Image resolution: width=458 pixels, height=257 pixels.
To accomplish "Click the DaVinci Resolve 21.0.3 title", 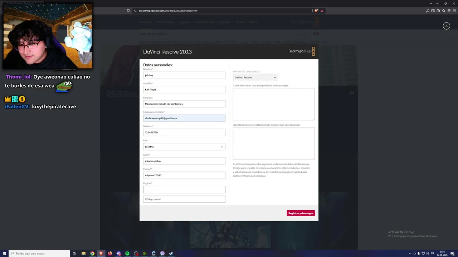I will [x=167, y=52].
